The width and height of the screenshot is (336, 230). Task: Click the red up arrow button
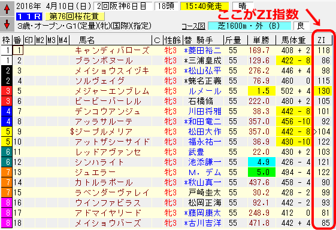[x=7, y=9]
